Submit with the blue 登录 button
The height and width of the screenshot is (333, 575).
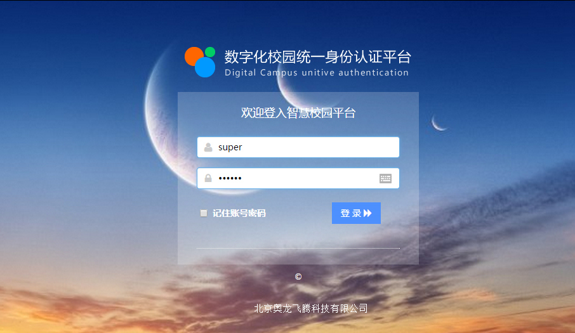pyautogui.click(x=356, y=213)
